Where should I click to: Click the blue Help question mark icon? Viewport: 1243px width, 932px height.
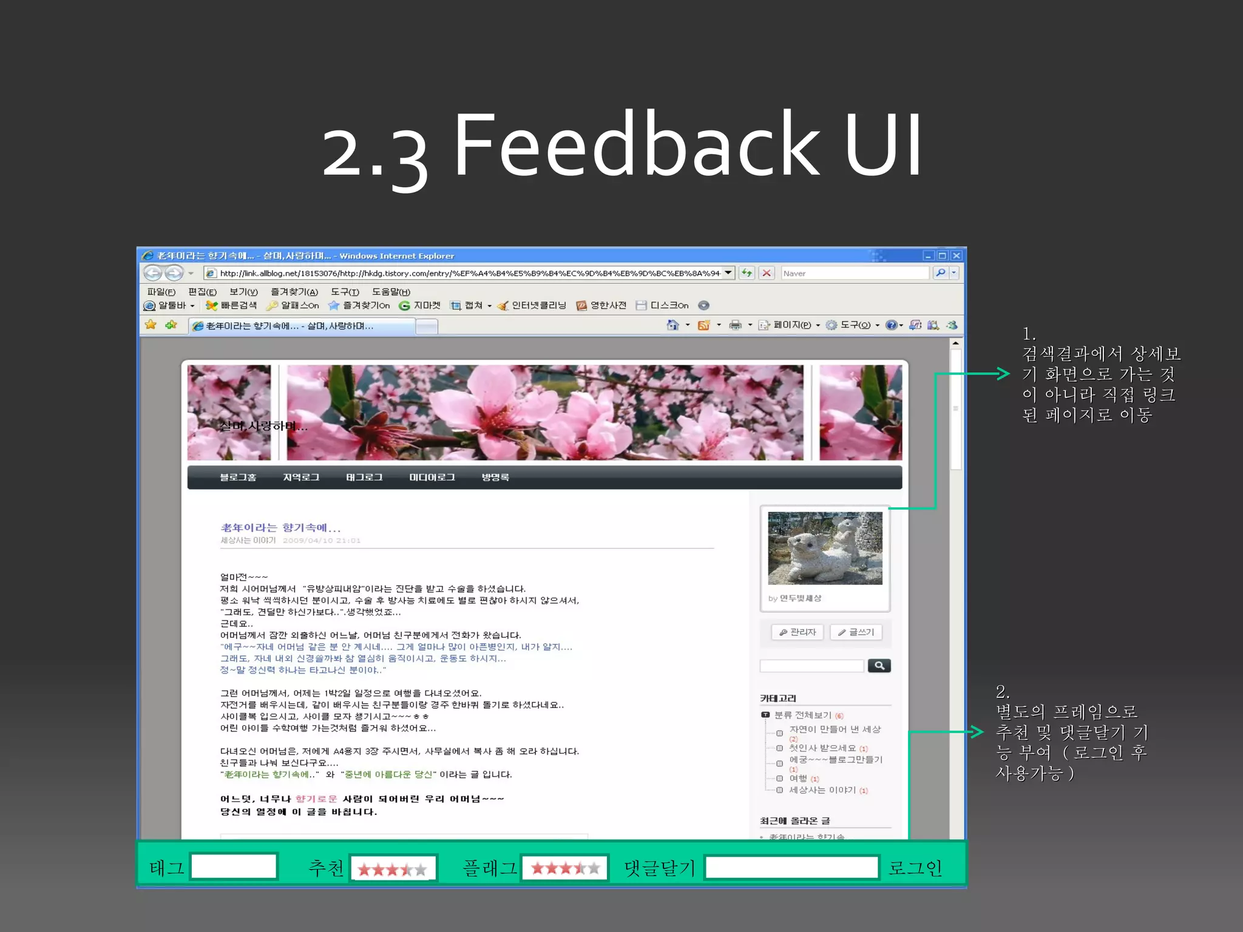pos(891,325)
